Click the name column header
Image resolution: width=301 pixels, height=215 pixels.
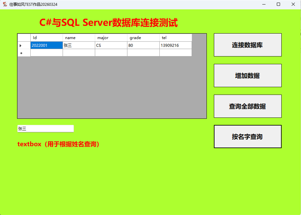(79, 38)
